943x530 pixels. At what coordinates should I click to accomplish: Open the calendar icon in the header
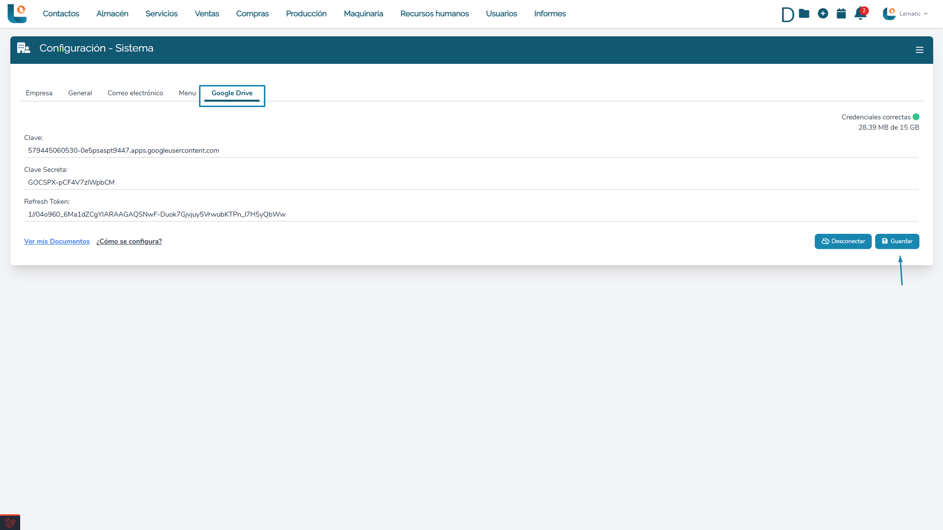click(x=841, y=14)
